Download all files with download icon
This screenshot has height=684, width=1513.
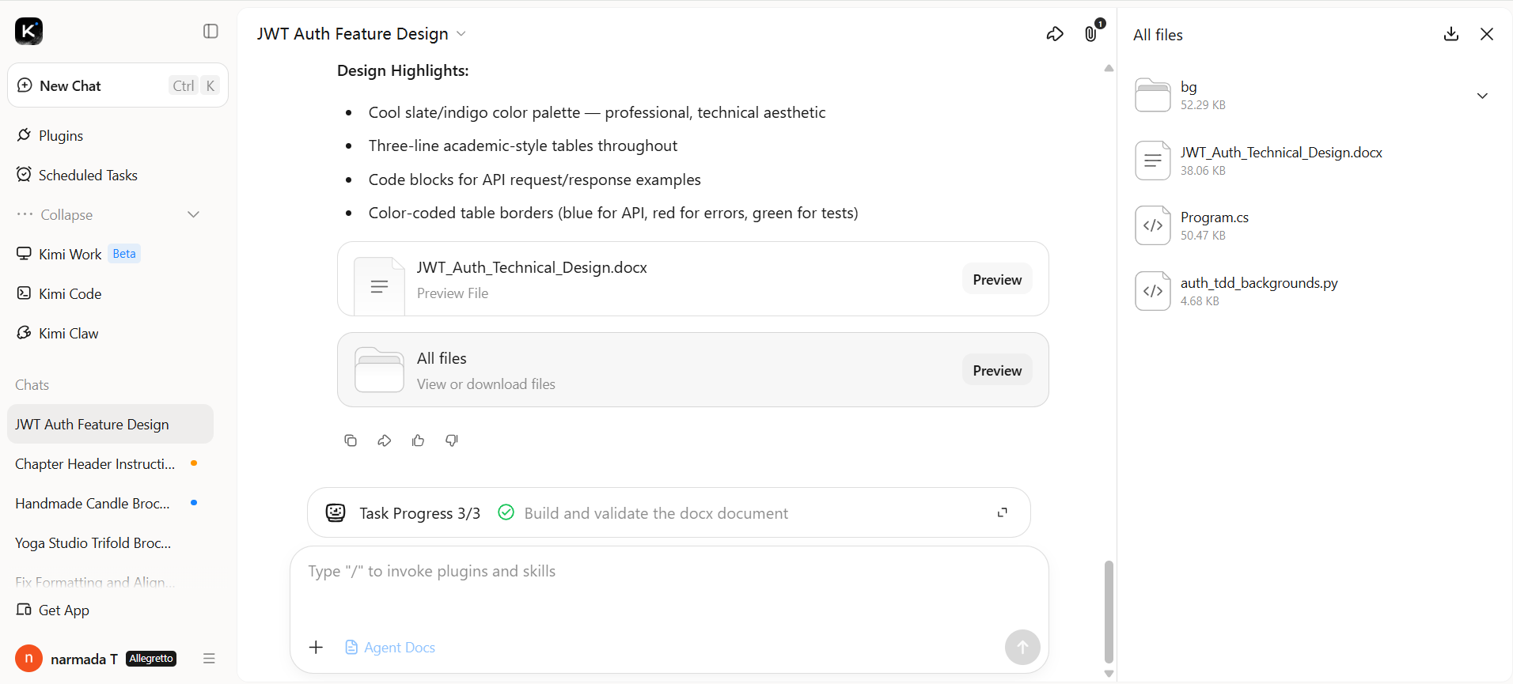click(1451, 34)
